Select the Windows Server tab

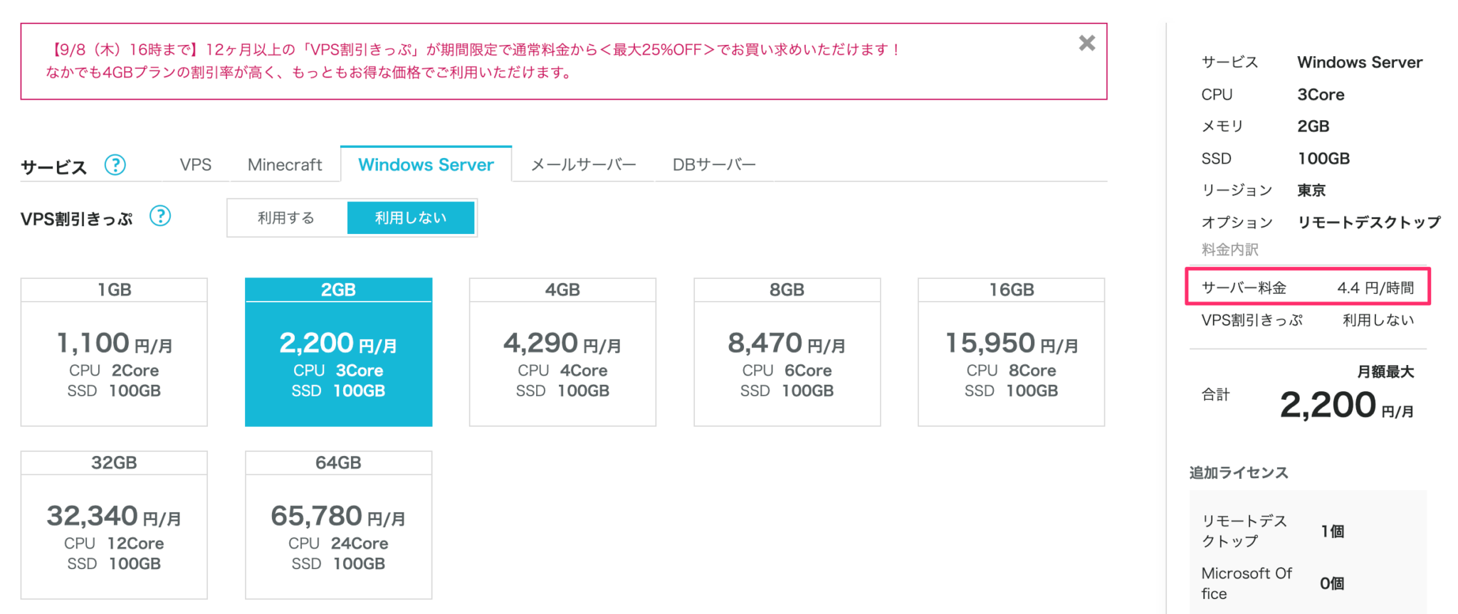pyautogui.click(x=426, y=164)
